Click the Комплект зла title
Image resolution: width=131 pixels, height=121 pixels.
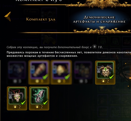point(41,19)
